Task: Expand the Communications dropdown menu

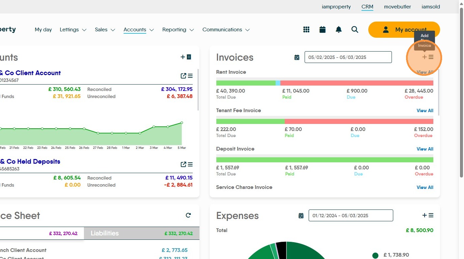Action: click(x=226, y=30)
